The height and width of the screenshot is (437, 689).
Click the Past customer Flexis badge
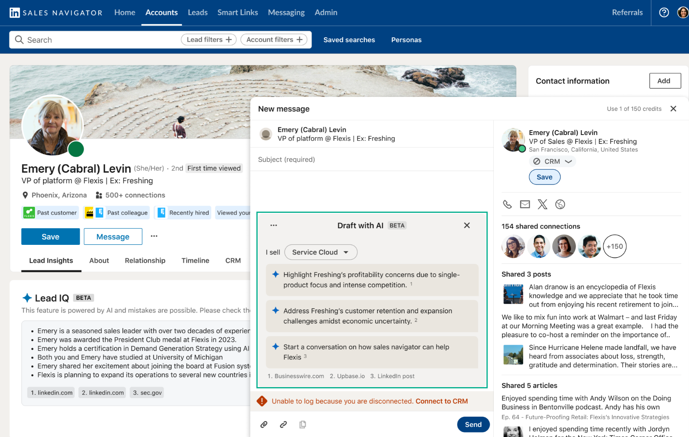(x=50, y=213)
